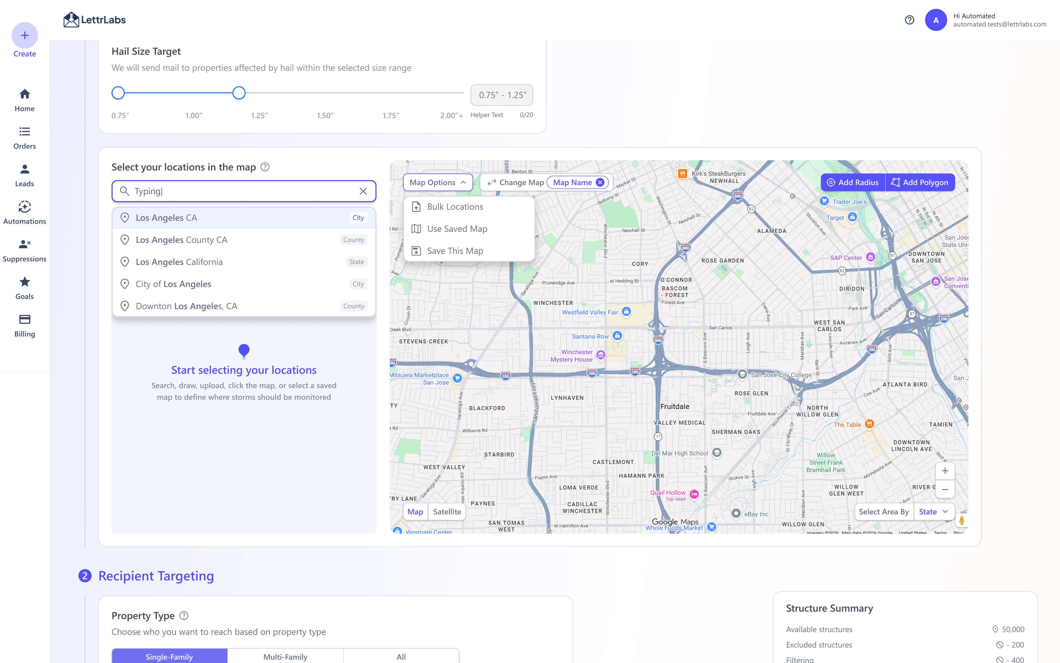The height and width of the screenshot is (663, 1060).
Task: Choose Save This Map option
Action: coord(469,251)
